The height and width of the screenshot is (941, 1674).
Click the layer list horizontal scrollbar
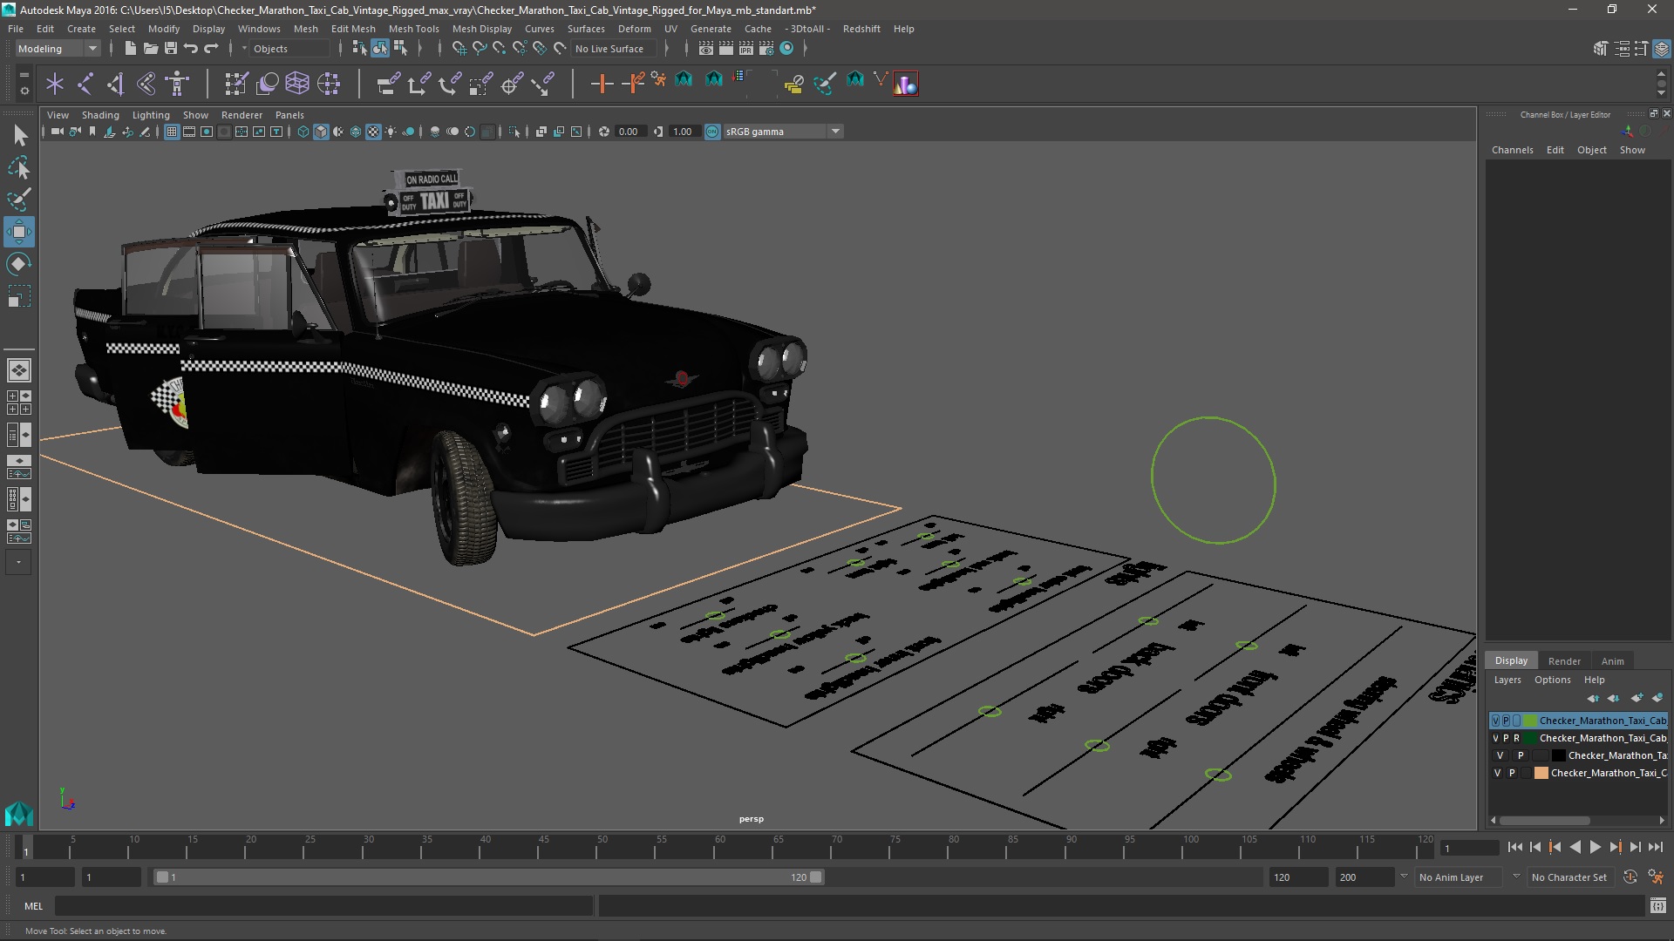click(1544, 820)
